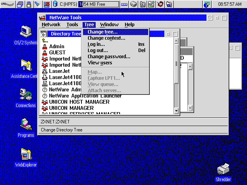
Task: Choose Change tree... from the Tree menu
Action: (115, 32)
